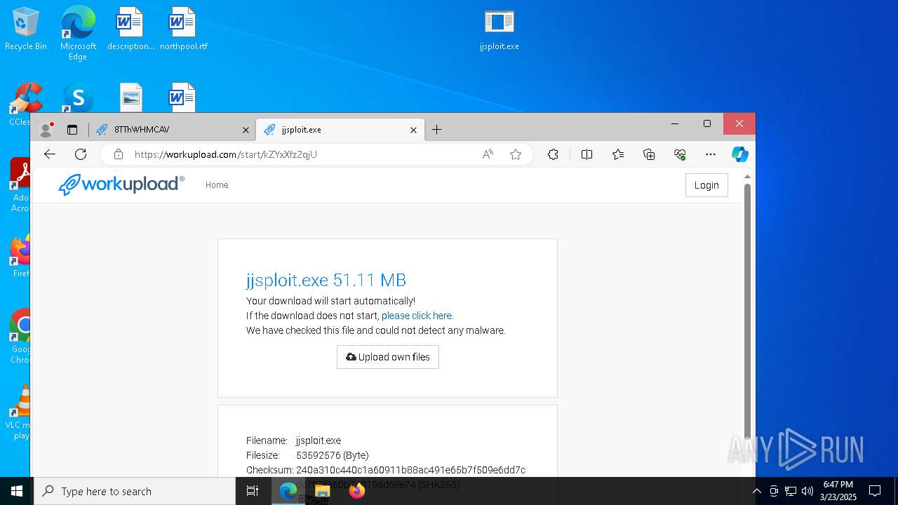Open network icon in system tray
The height and width of the screenshot is (505, 898).
coord(791,491)
